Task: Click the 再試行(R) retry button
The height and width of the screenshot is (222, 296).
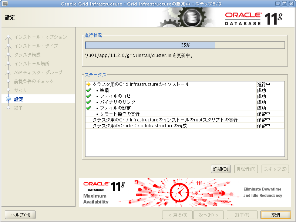Action: pos(246,169)
